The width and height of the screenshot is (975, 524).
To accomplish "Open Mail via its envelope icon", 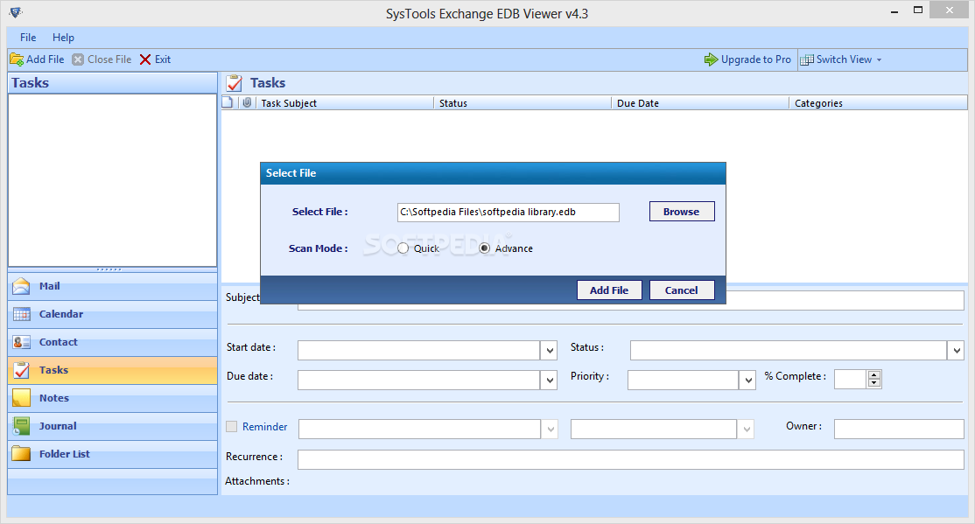I will 21,286.
